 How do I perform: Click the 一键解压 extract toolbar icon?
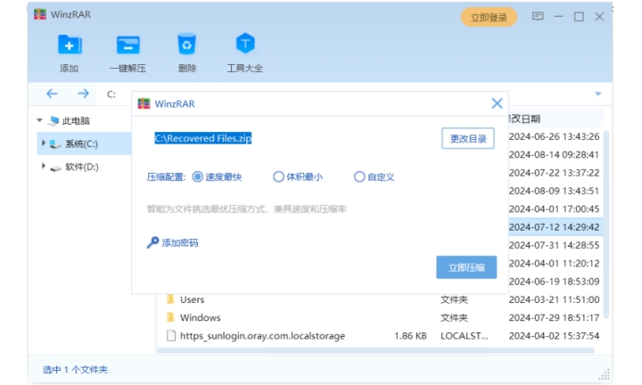click(x=128, y=45)
